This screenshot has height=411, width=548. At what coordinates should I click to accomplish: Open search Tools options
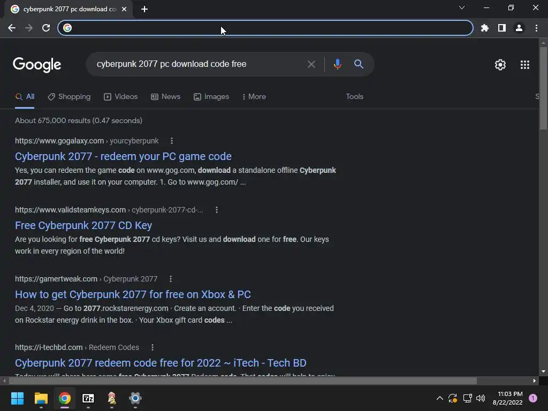pyautogui.click(x=354, y=97)
